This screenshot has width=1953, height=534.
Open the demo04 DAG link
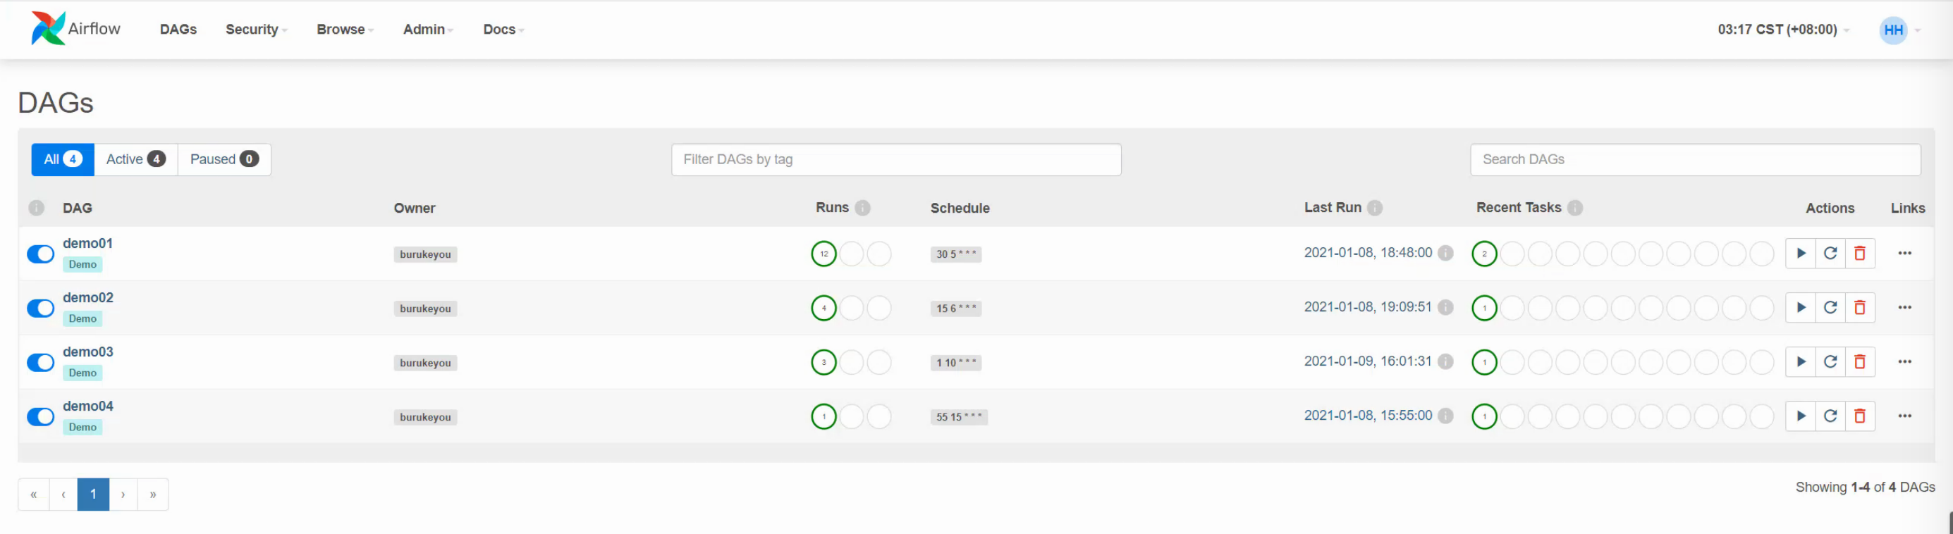pyautogui.click(x=88, y=406)
